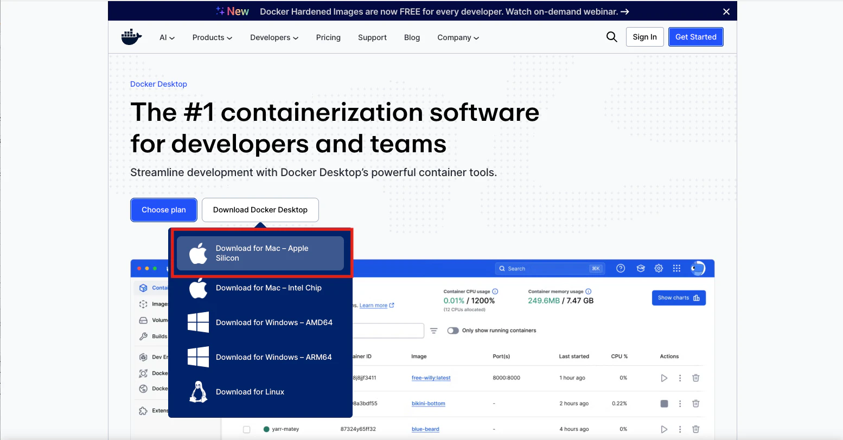
Task: Open the Docker Hardened Images webinar banner link
Action: pyautogui.click(x=444, y=11)
